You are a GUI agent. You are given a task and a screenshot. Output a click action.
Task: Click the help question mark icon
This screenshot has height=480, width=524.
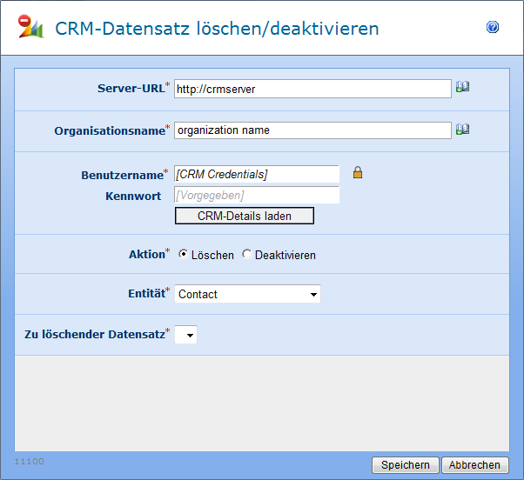[x=493, y=28]
